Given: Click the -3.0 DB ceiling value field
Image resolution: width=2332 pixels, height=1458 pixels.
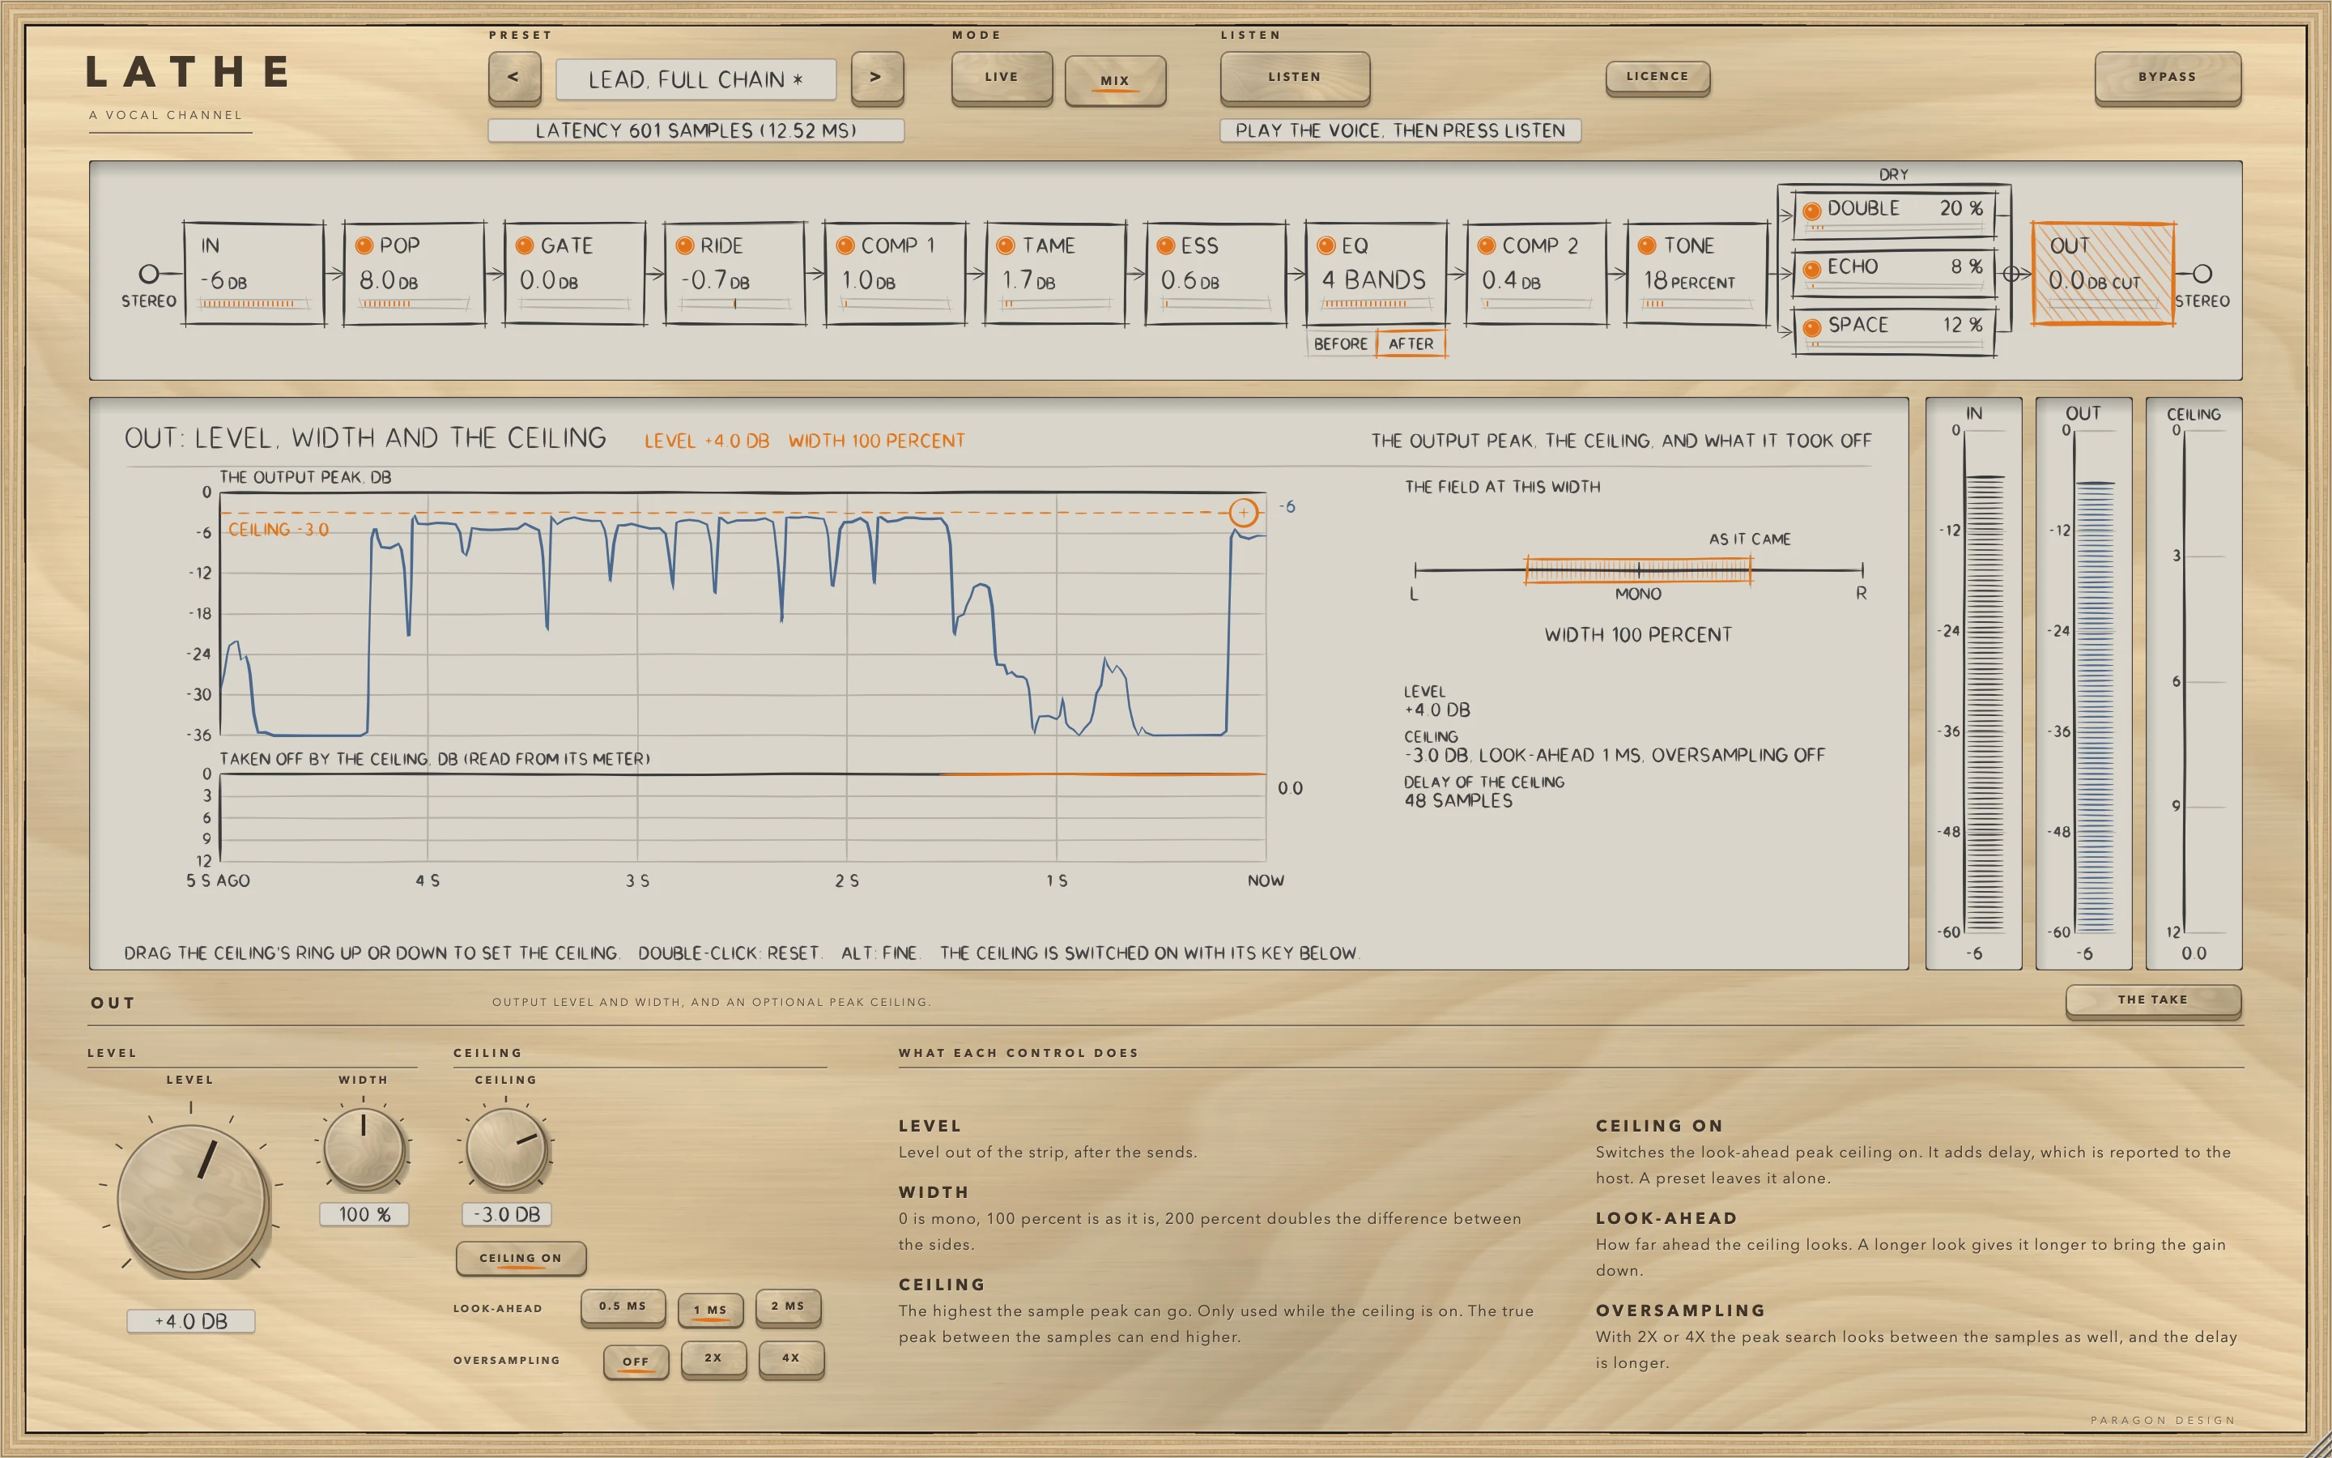Looking at the screenshot, I should click(507, 1215).
